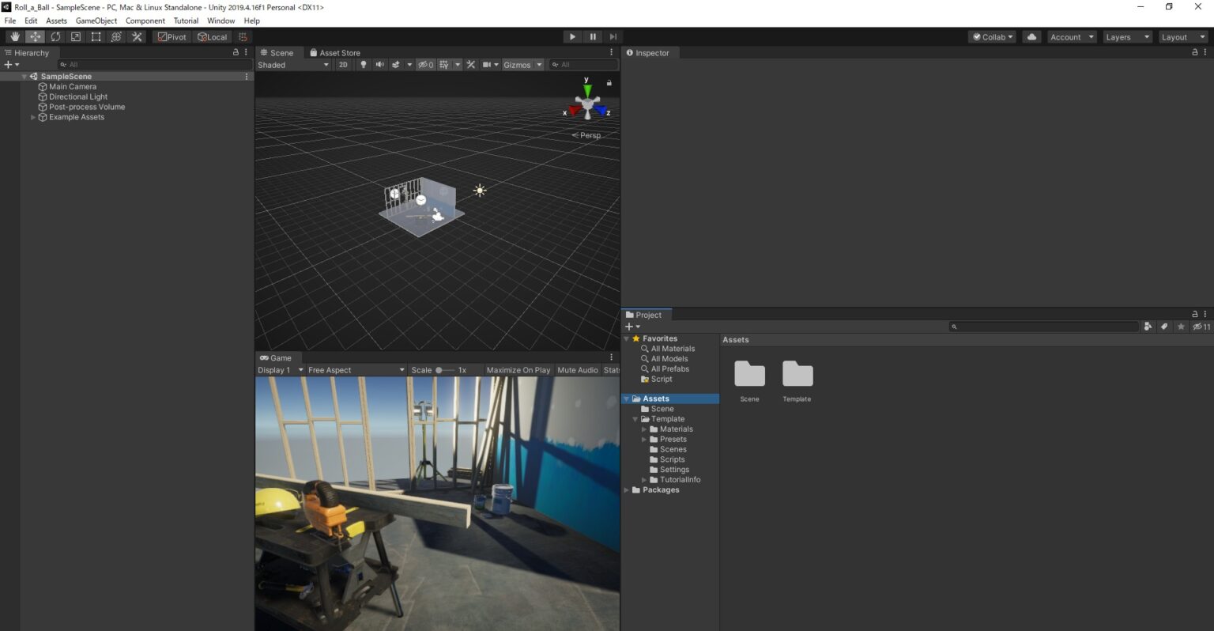Toggle hidden objects visibility in Scene view
1214x631 pixels.
tap(425, 65)
